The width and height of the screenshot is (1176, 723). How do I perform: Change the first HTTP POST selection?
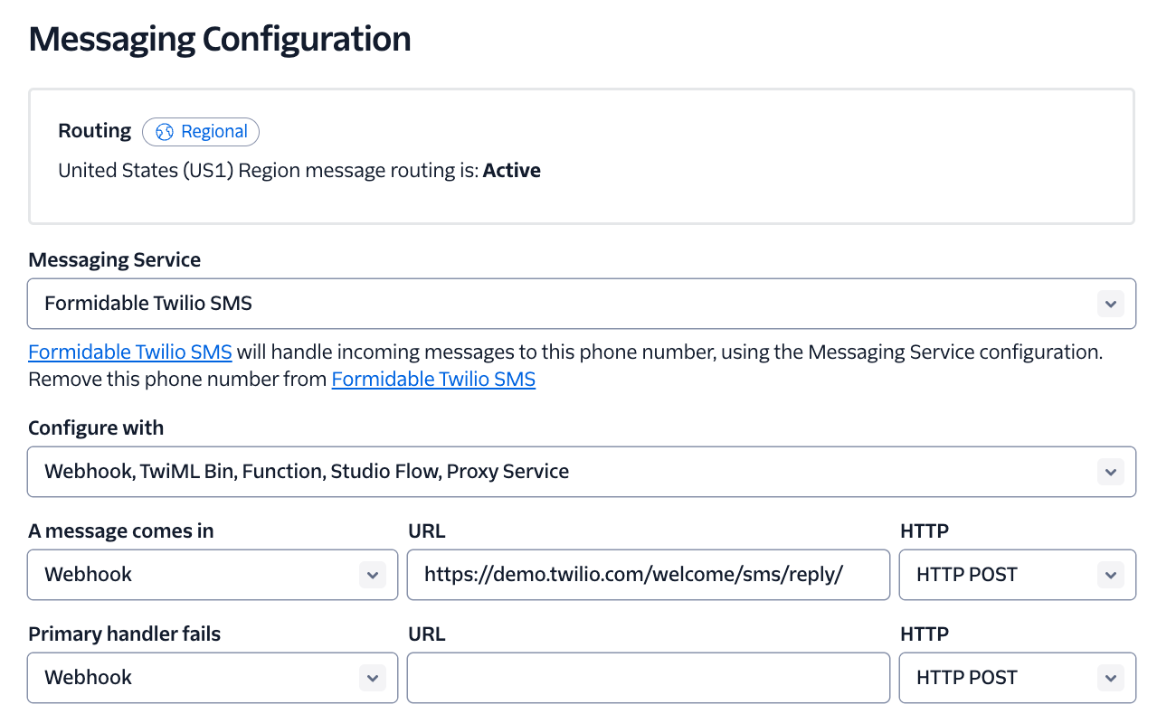pos(1017,575)
